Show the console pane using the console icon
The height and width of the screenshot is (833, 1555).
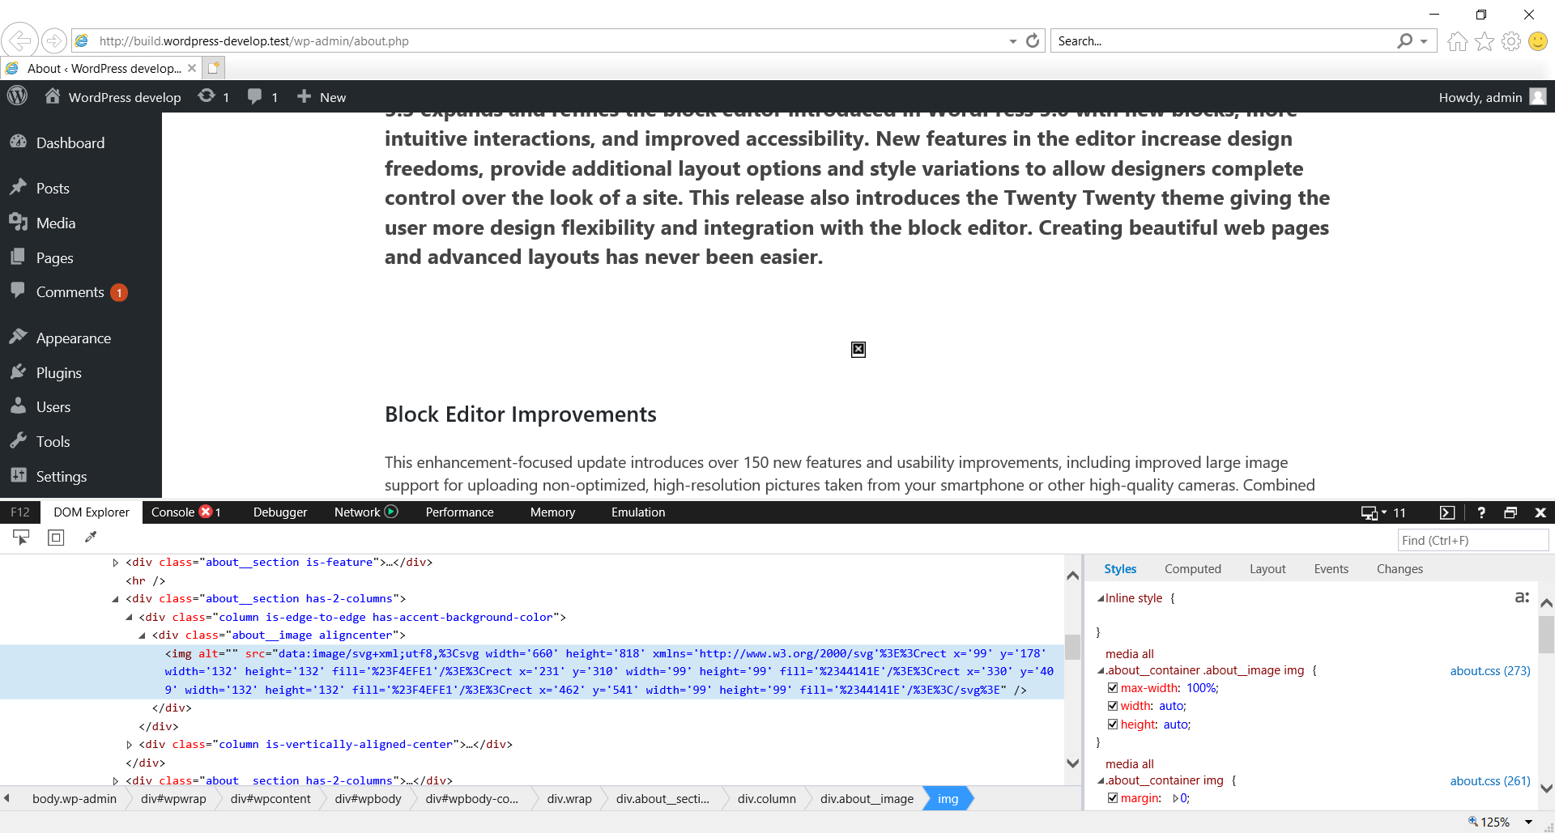(x=1447, y=512)
